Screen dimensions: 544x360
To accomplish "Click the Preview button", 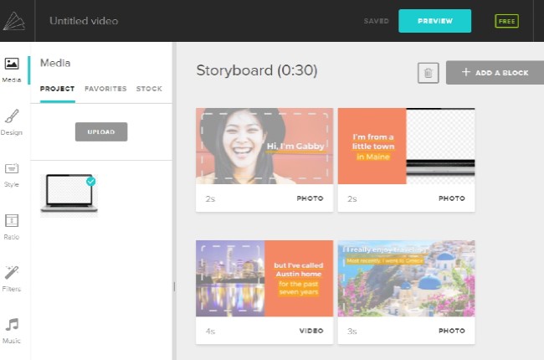I will tap(434, 21).
